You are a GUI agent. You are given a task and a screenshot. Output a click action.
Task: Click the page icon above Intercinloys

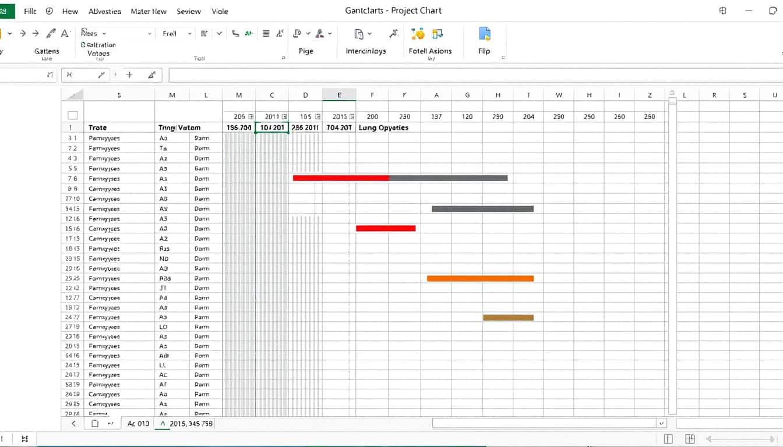pos(359,34)
